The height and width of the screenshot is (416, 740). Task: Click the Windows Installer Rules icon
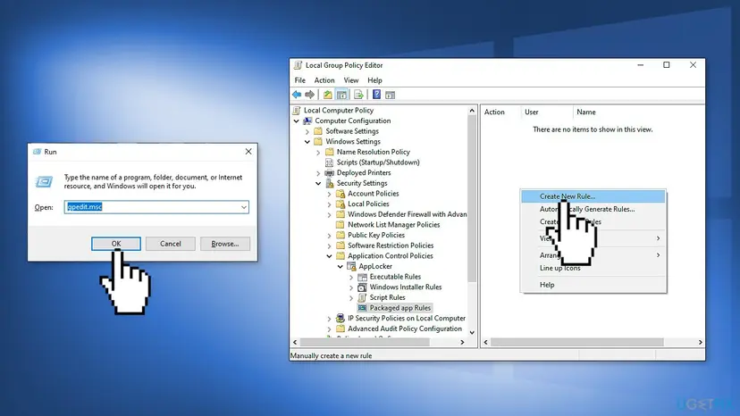click(x=362, y=287)
